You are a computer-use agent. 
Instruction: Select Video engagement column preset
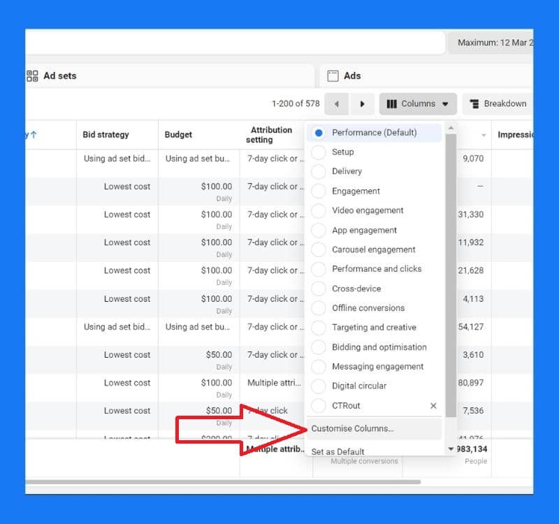tap(375, 210)
